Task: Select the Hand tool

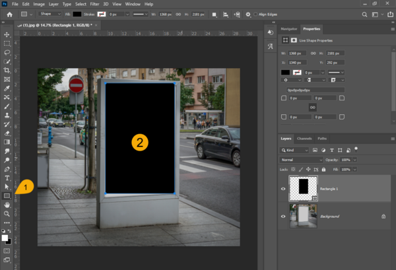Action: [7, 205]
